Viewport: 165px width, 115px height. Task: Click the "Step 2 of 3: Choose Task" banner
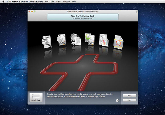coord(83,17)
